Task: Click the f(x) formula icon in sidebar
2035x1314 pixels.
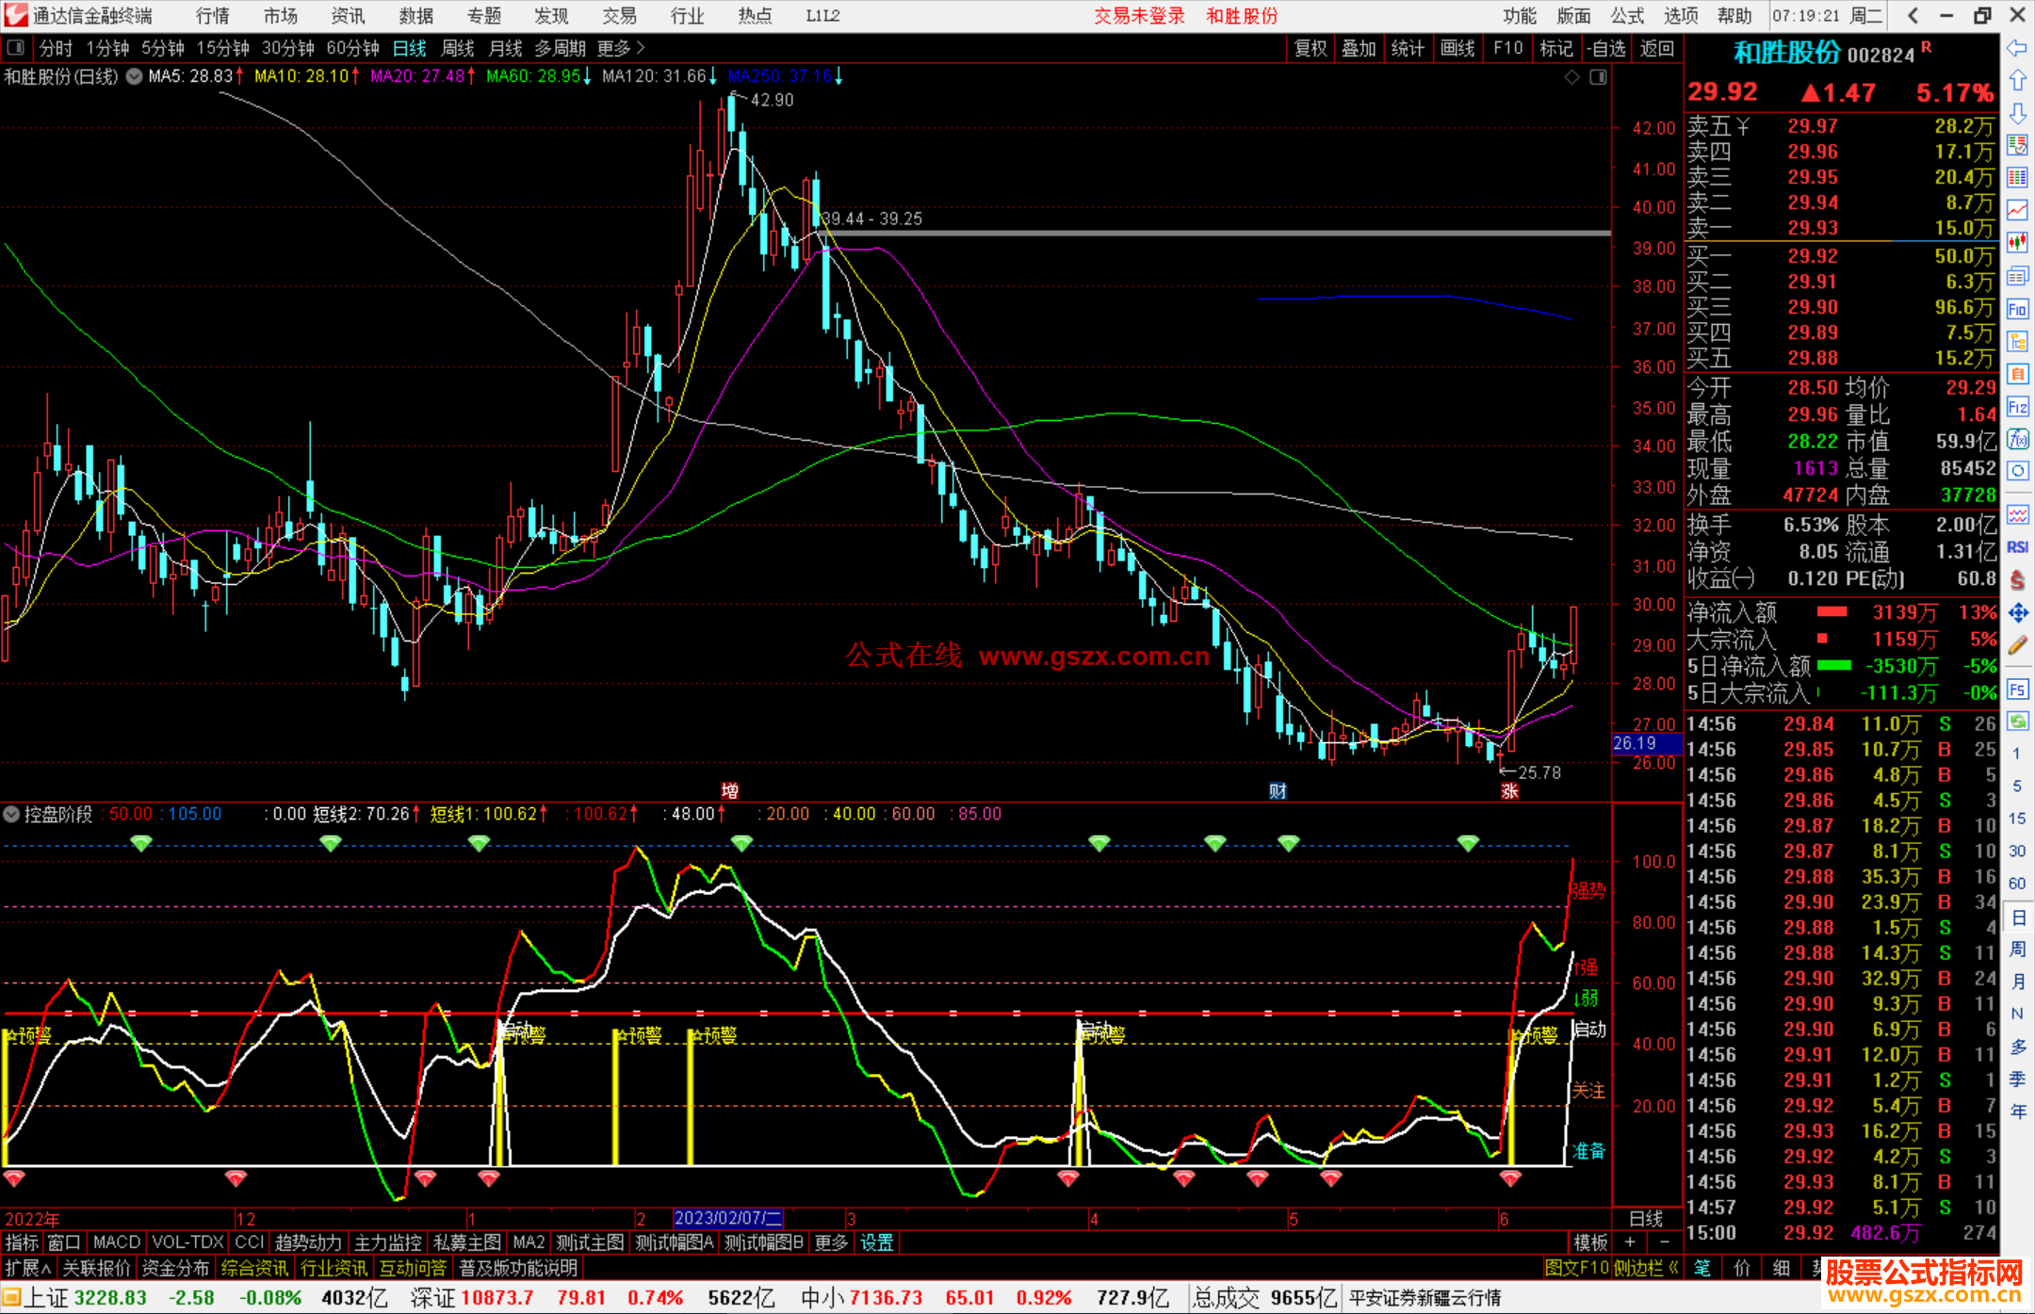Action: pyautogui.click(x=2017, y=439)
